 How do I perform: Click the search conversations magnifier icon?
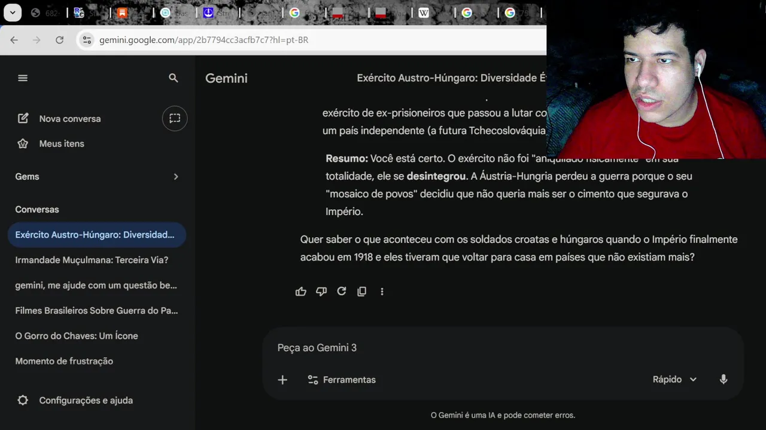[174, 78]
